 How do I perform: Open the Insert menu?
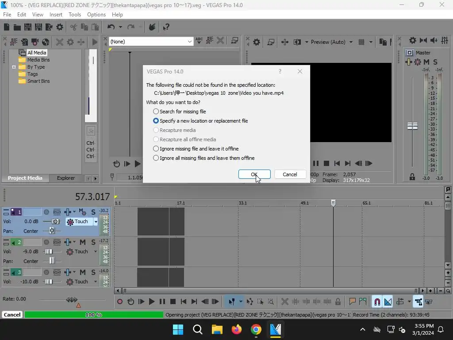(x=56, y=15)
